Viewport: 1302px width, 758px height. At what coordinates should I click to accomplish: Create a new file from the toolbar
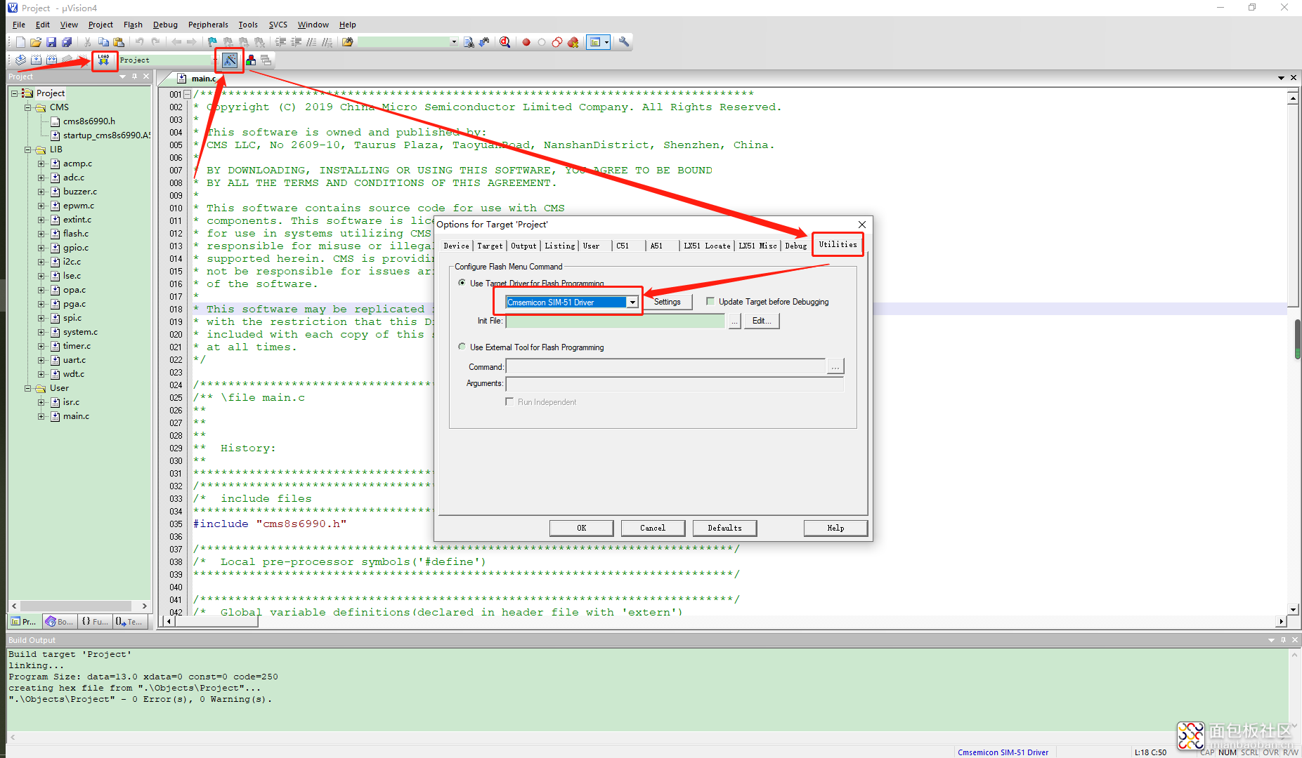click(x=20, y=42)
